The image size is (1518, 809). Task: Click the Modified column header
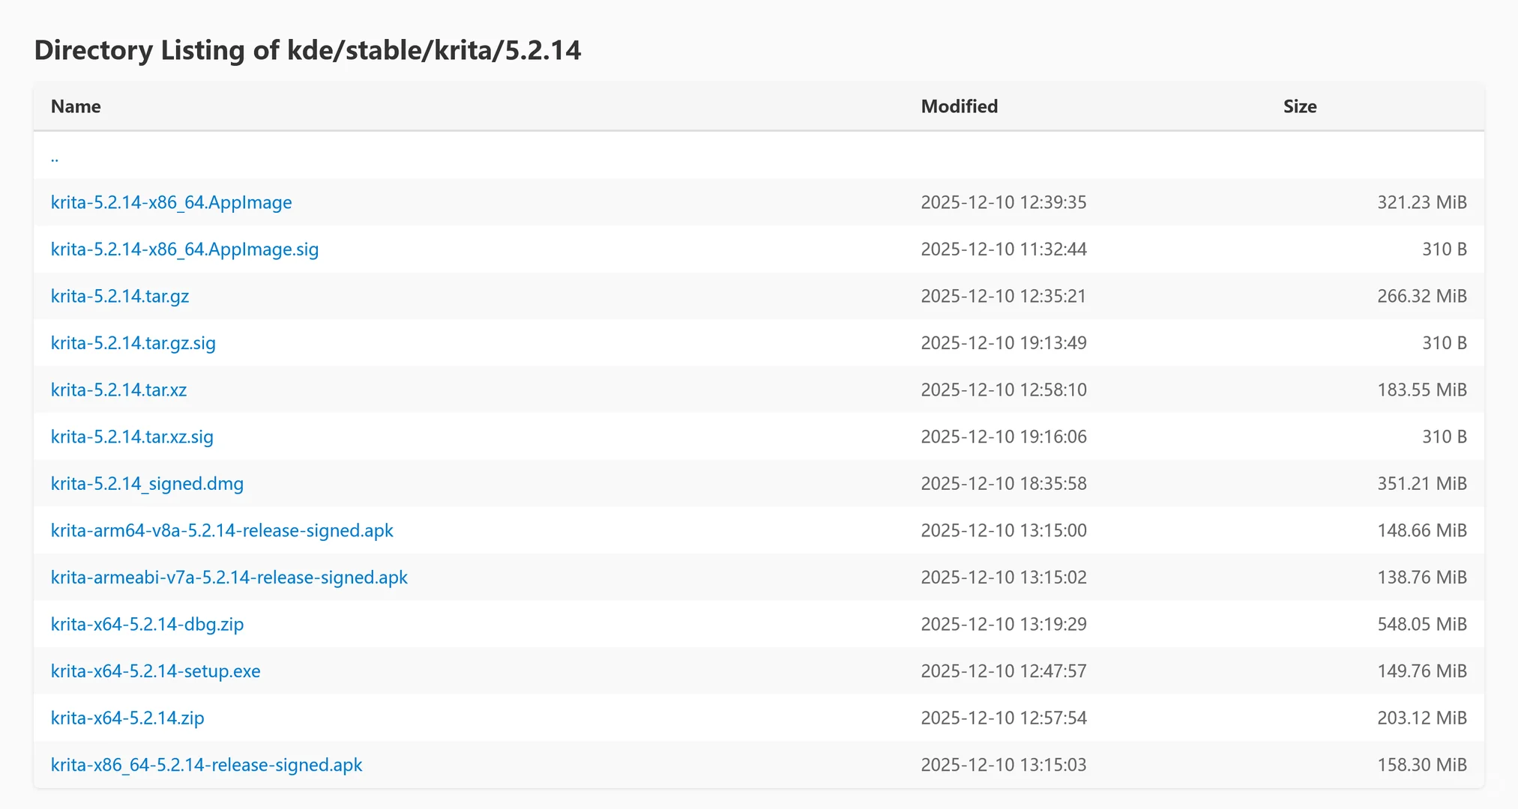(959, 106)
